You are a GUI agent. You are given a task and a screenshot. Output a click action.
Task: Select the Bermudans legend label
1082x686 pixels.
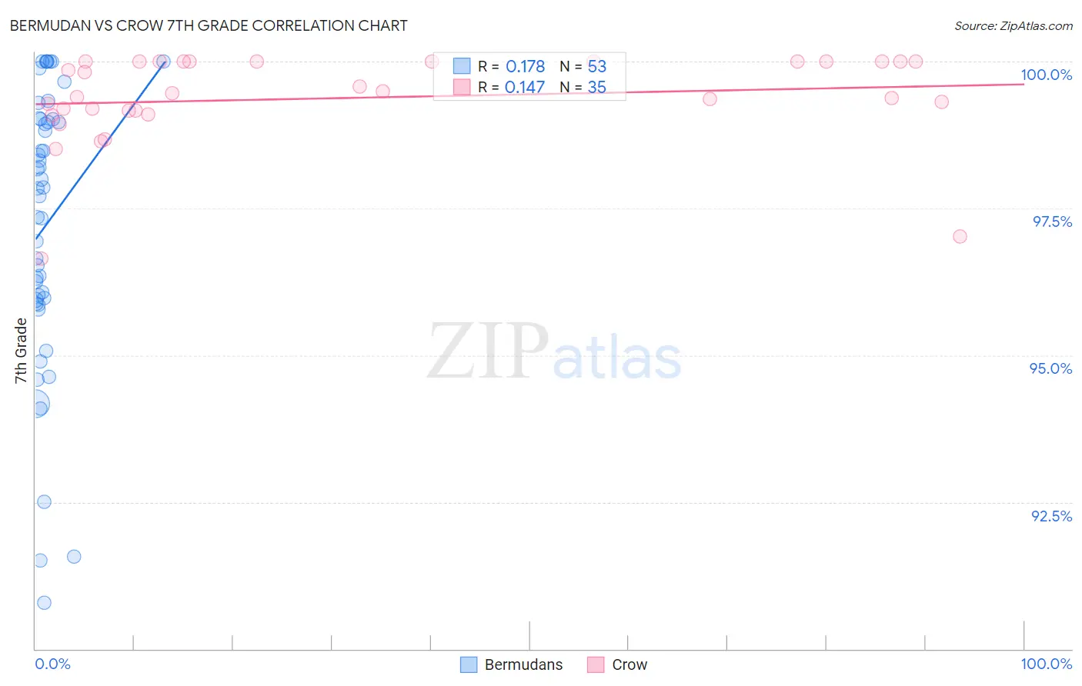tap(523, 664)
